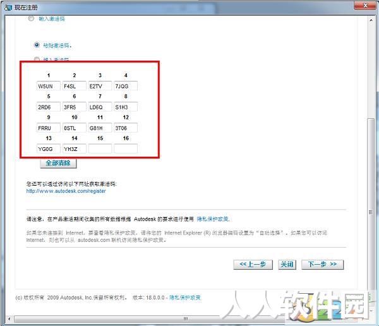Go back with the <<上一步 button
Screen dimensions: 379x326
(x=253, y=264)
